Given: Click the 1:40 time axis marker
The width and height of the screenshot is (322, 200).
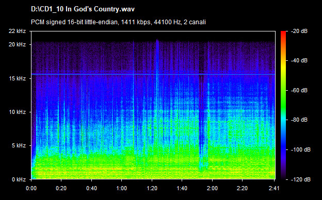Looking at the screenshot, I should click(182, 188).
